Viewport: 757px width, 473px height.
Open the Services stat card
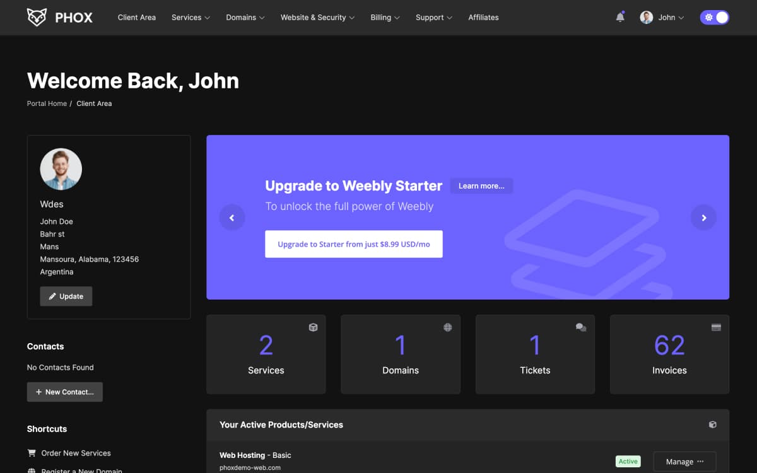266,354
